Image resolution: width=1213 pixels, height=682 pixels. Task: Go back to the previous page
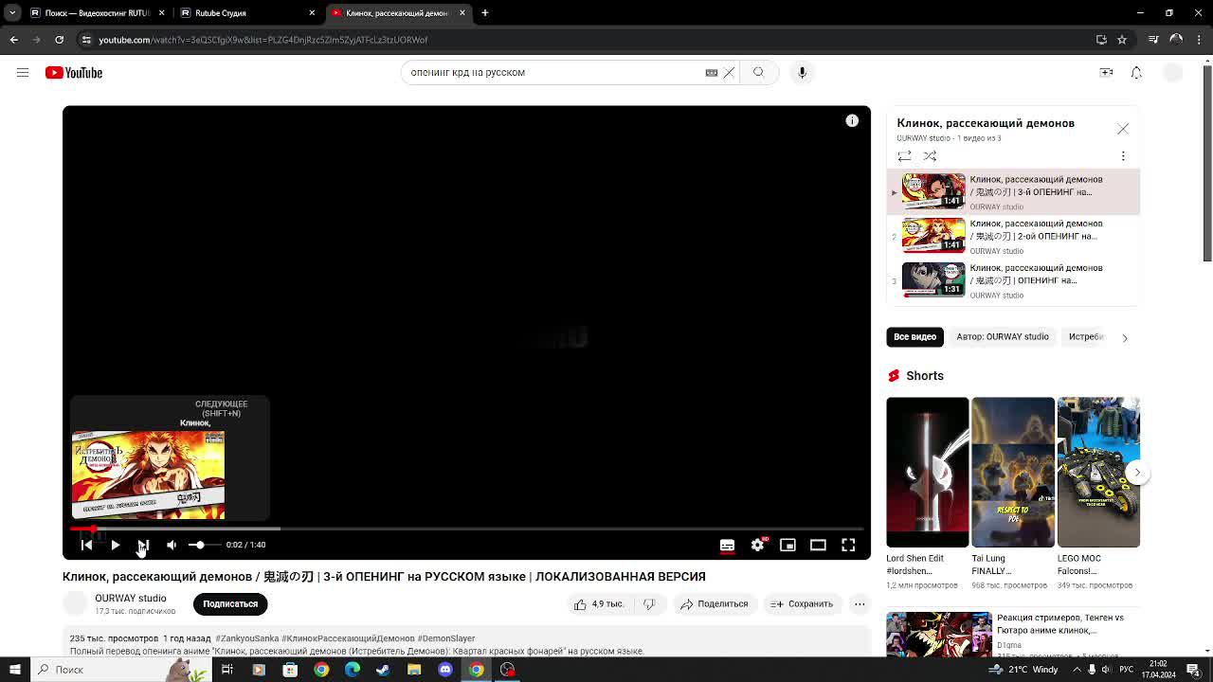tap(13, 40)
